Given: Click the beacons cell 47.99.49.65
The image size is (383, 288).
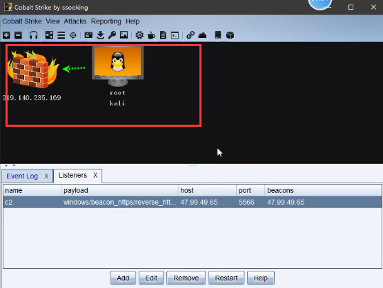Looking at the screenshot, I should [323, 202].
